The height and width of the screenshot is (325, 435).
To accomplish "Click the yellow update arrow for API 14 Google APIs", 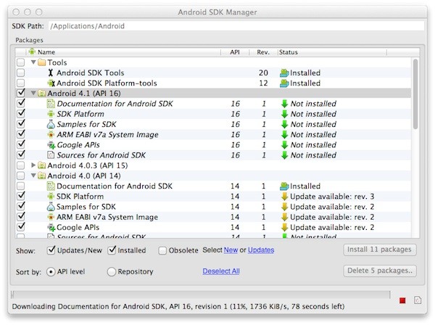I will coord(284,227).
